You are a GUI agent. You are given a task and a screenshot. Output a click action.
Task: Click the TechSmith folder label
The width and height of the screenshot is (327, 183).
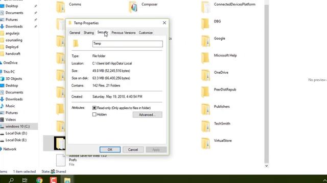[x=222, y=124]
